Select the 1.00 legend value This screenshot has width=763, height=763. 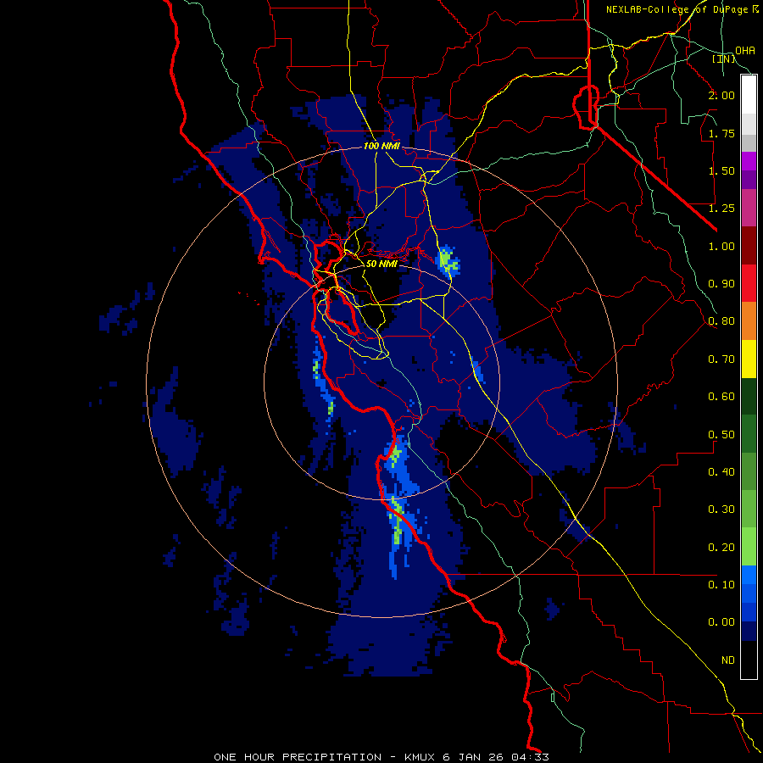(x=721, y=246)
